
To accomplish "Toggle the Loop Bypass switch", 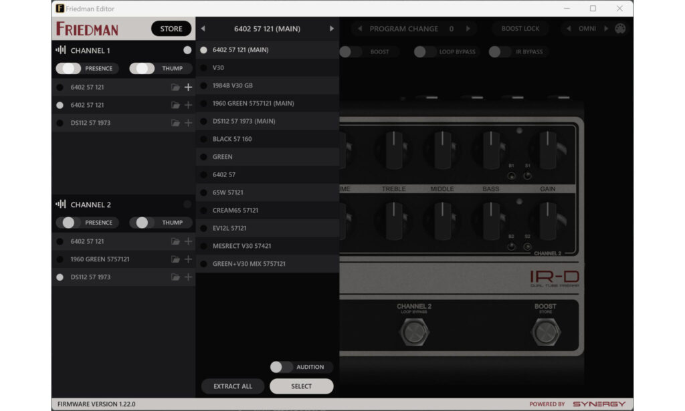I will (425, 52).
